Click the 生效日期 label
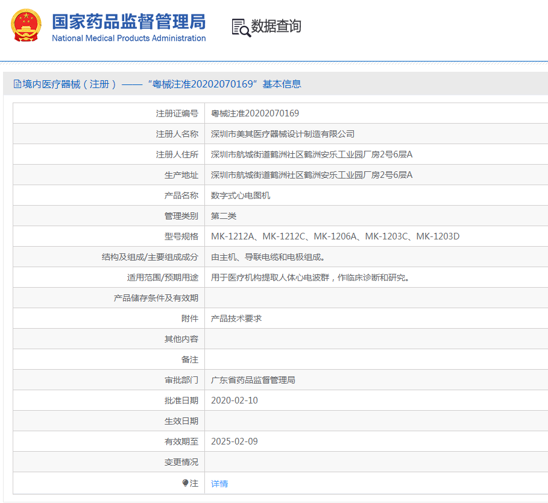Image resolution: width=548 pixels, height=503 pixels. click(181, 421)
